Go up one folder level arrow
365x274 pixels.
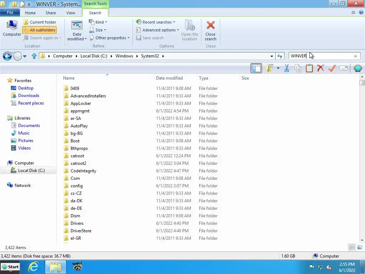pos(34,56)
